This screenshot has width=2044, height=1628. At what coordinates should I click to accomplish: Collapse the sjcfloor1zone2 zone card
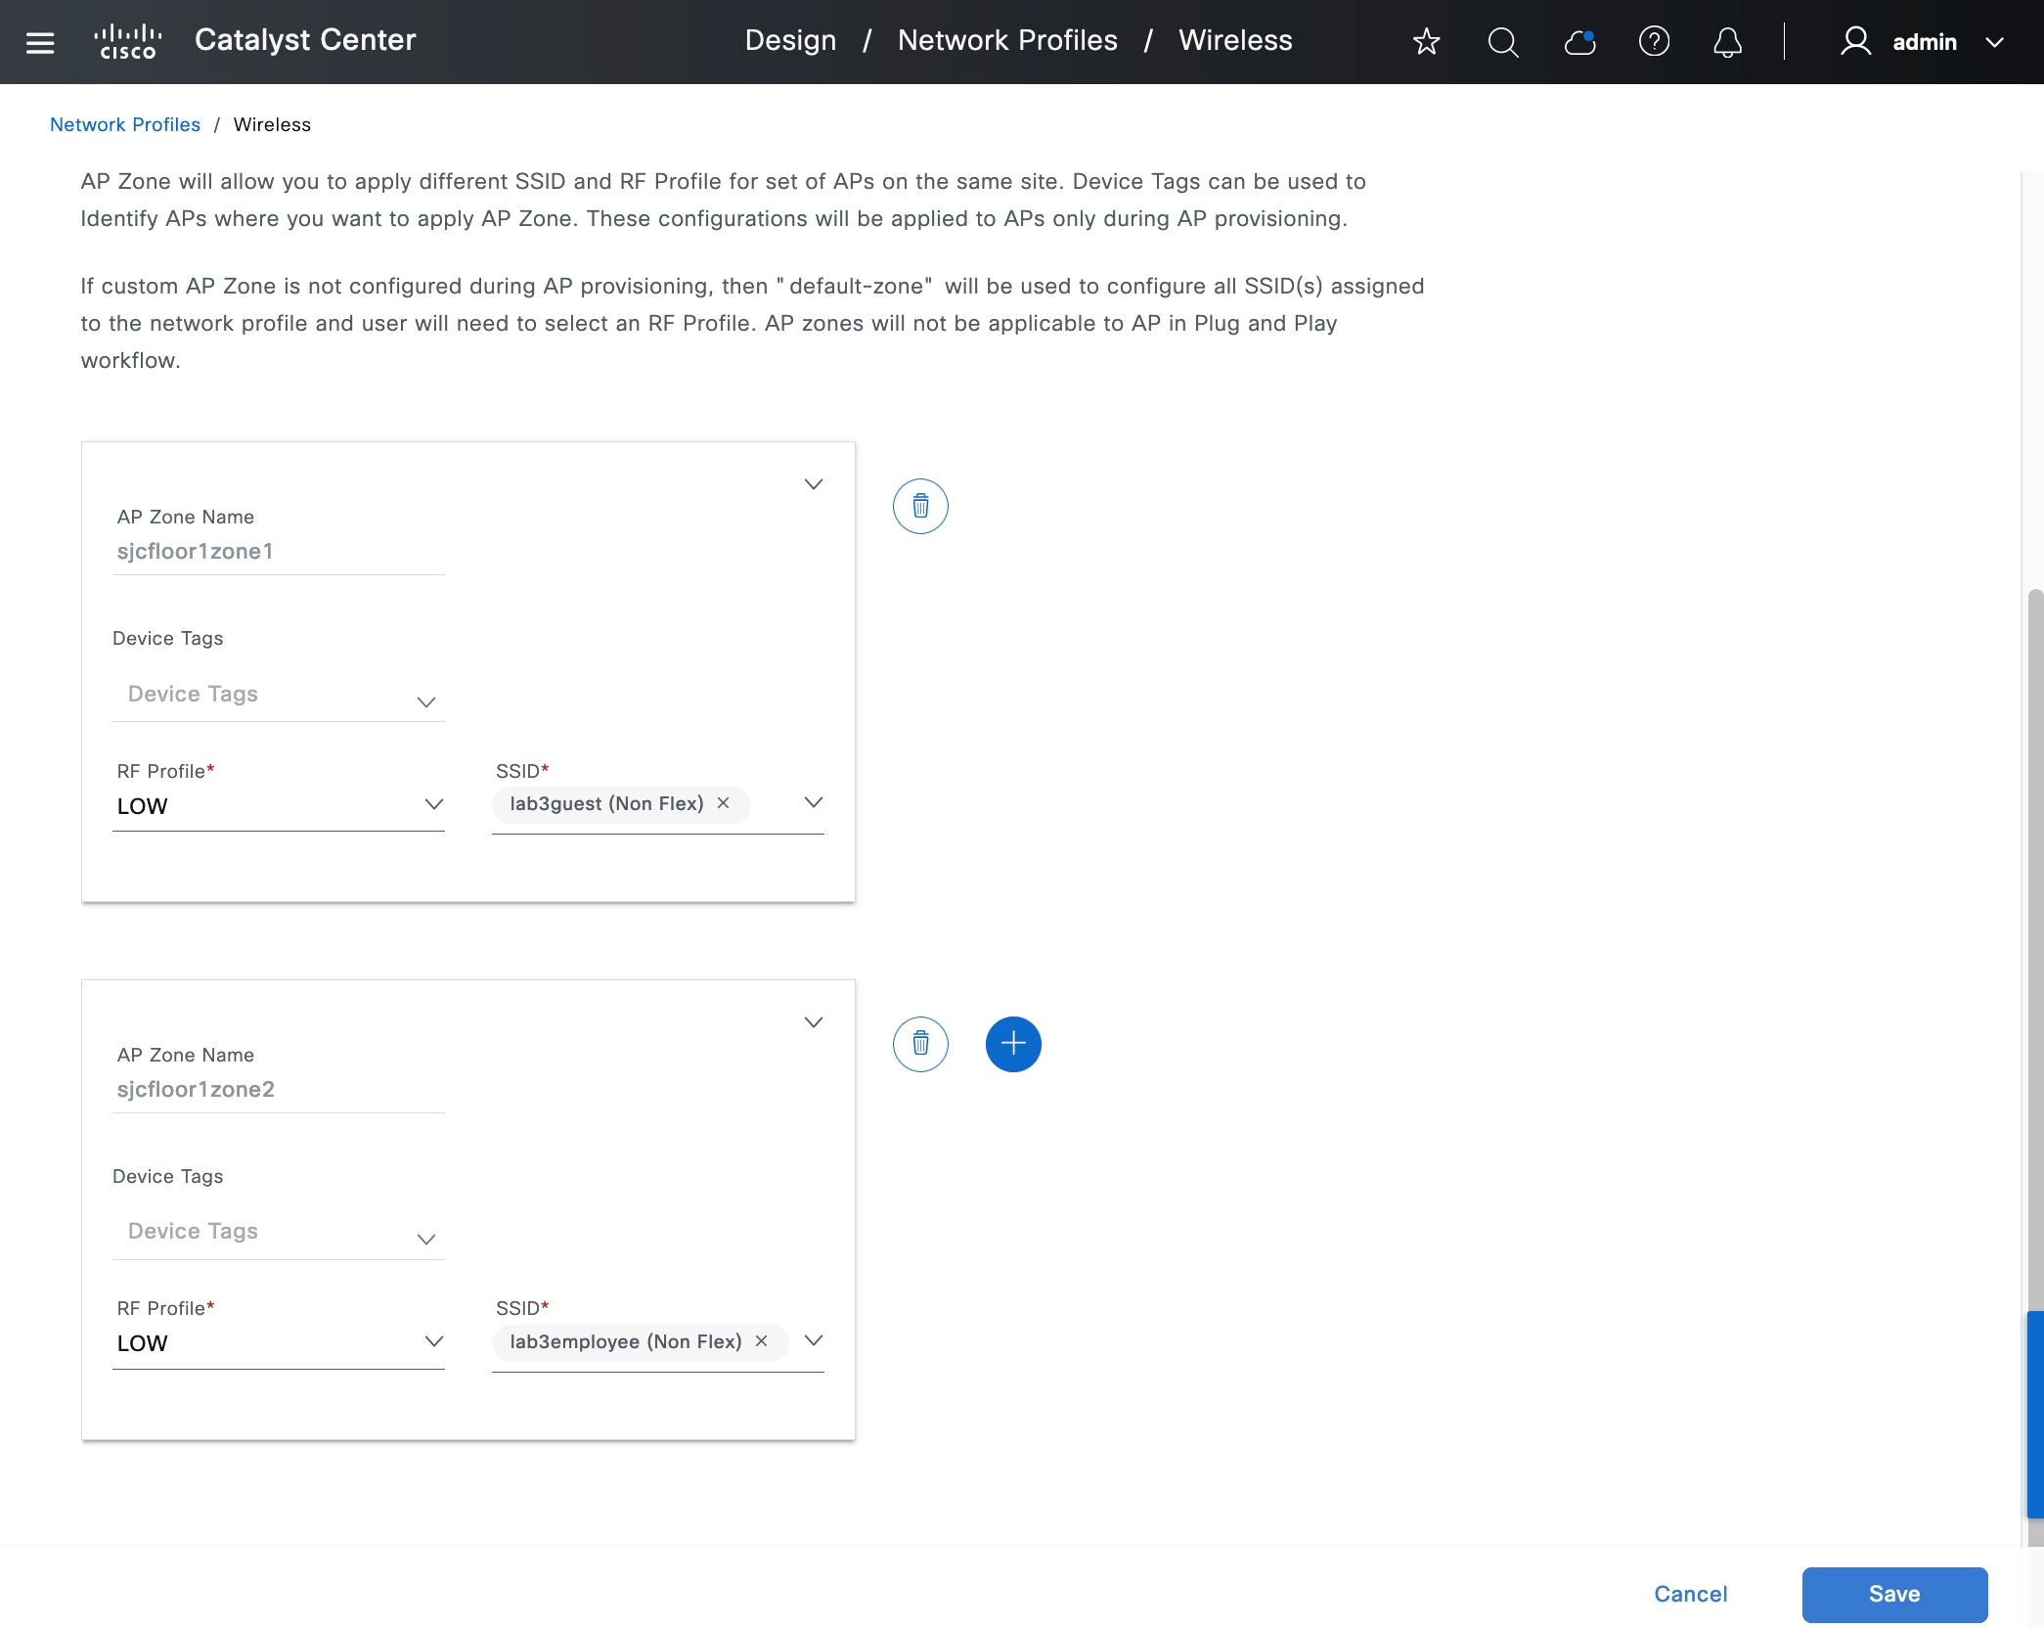(x=813, y=1022)
